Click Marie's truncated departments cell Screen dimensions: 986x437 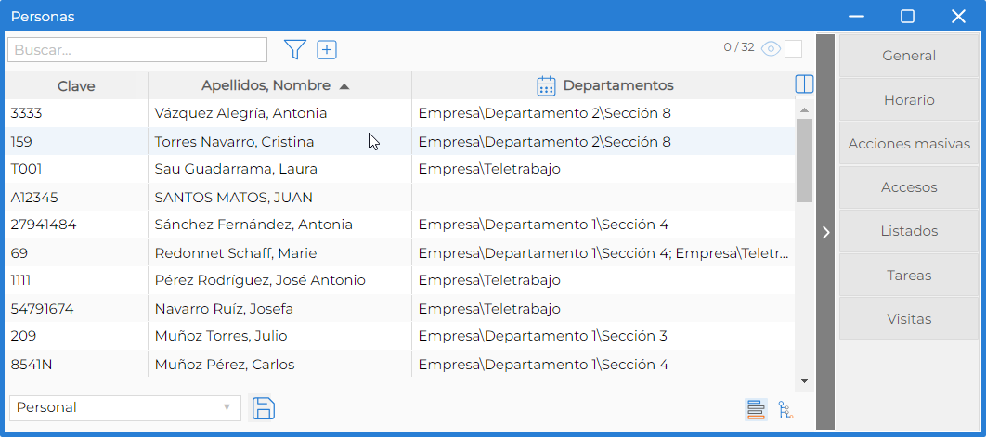[x=603, y=252]
